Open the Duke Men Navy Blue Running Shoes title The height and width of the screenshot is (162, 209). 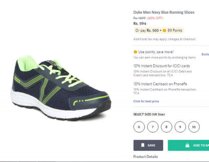click(164, 12)
